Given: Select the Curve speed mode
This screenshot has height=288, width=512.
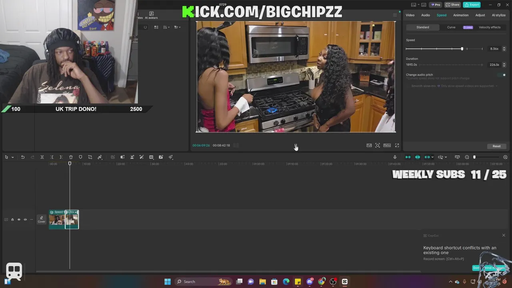Looking at the screenshot, I should [x=451, y=27].
